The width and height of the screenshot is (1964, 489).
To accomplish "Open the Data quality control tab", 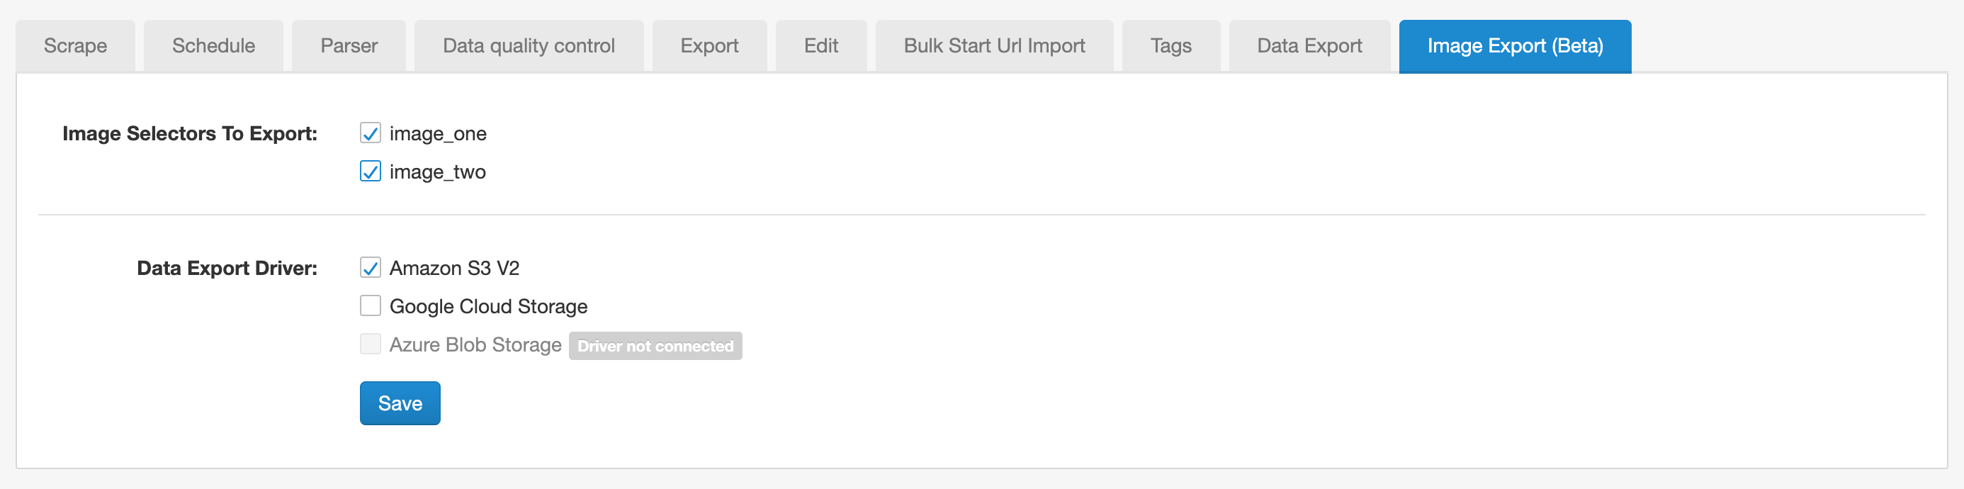I will [529, 46].
